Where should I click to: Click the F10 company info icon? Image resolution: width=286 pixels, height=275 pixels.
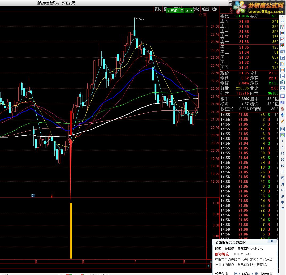pos(282,58)
